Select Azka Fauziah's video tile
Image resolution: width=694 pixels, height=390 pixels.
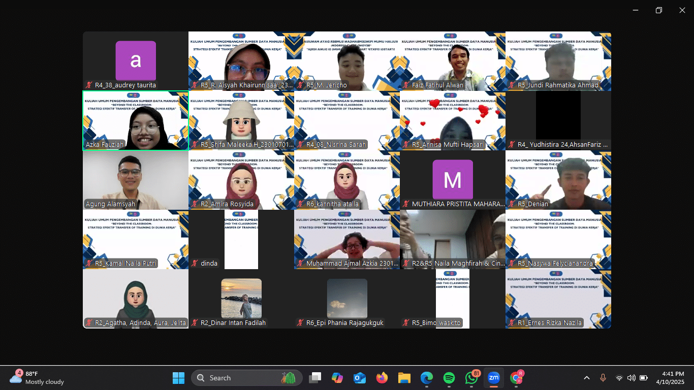point(136,120)
